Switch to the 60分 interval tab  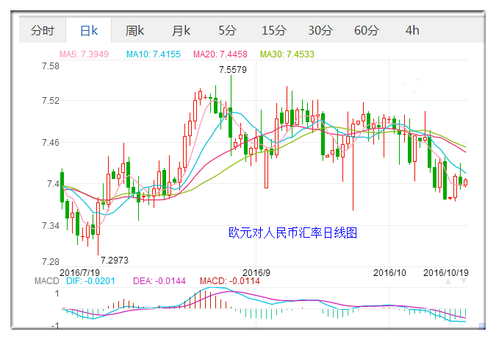(x=367, y=30)
